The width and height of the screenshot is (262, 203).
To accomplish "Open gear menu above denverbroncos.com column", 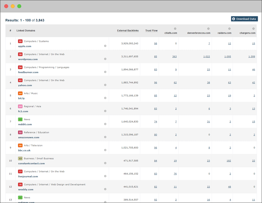I will (208, 29).
